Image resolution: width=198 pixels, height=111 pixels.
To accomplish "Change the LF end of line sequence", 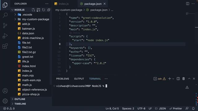I will click(x=150, y=109).
